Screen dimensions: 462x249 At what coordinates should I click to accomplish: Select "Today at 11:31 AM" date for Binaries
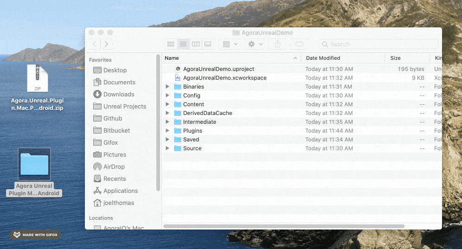click(x=328, y=87)
